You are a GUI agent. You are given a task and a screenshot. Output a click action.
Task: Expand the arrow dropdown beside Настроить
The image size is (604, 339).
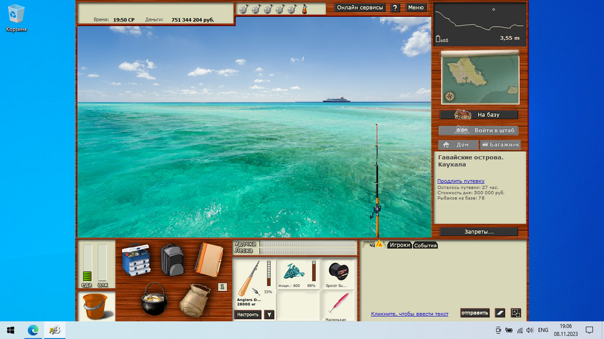click(269, 314)
